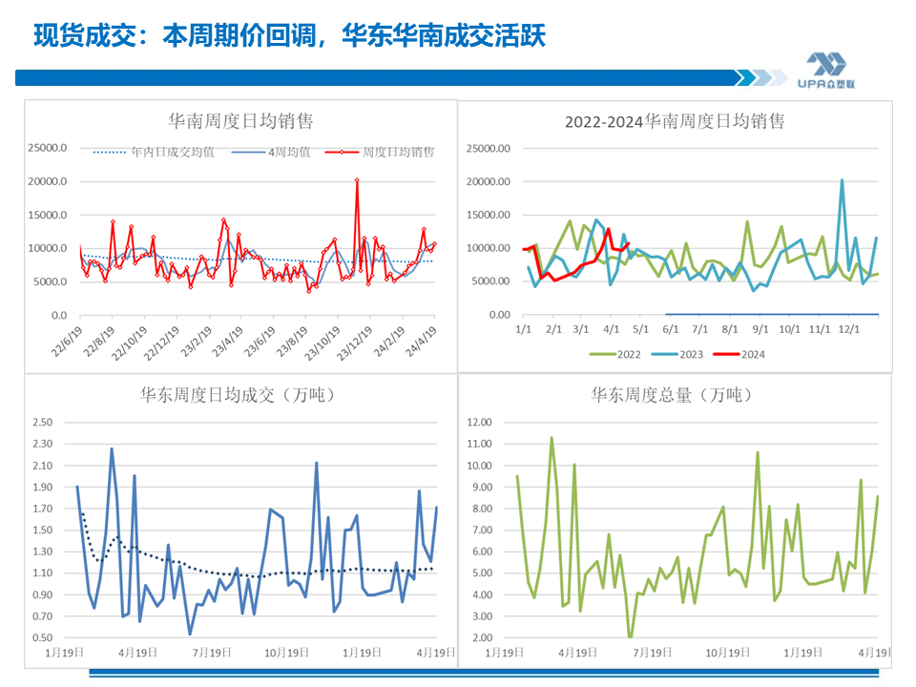Click 7月19日 under 华东周度日均成交 chart
The image size is (916, 687).
click(212, 653)
